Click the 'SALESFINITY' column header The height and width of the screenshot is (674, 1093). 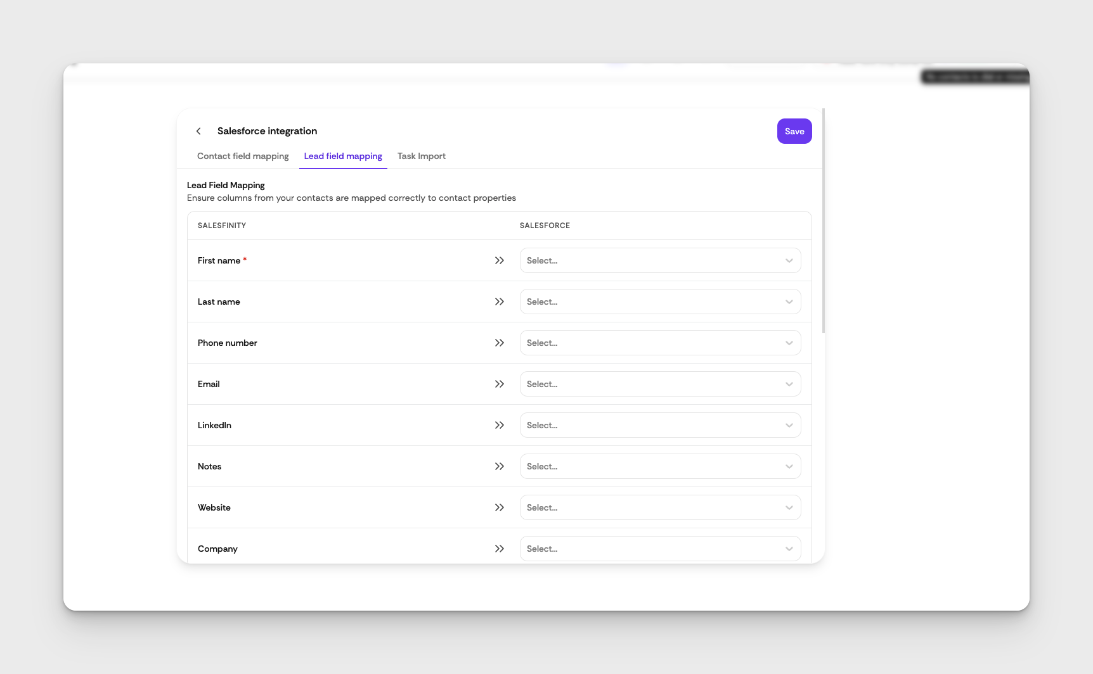222,226
